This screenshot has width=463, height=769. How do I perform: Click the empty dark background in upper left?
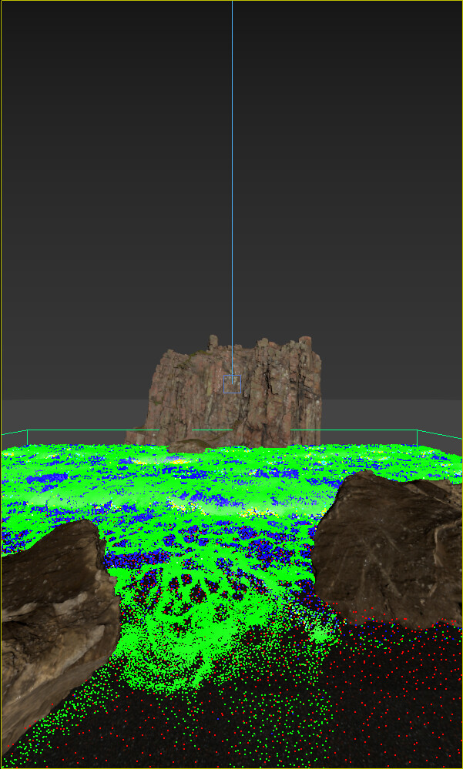point(77,115)
